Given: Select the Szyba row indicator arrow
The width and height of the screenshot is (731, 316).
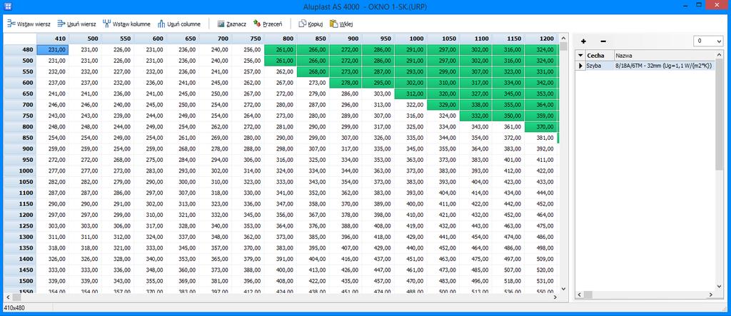Looking at the screenshot, I should click(x=580, y=66).
